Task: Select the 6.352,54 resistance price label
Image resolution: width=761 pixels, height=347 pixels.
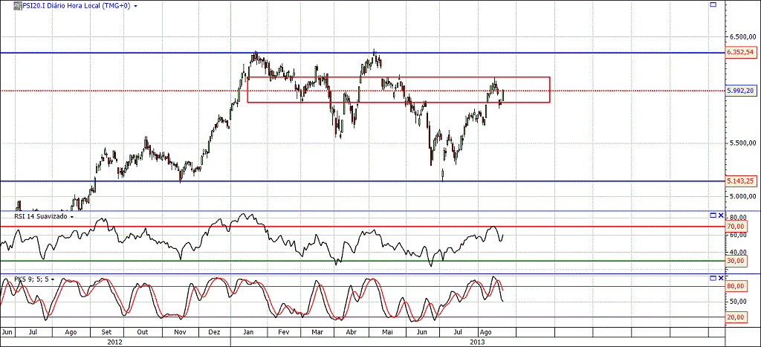Action: [740, 53]
